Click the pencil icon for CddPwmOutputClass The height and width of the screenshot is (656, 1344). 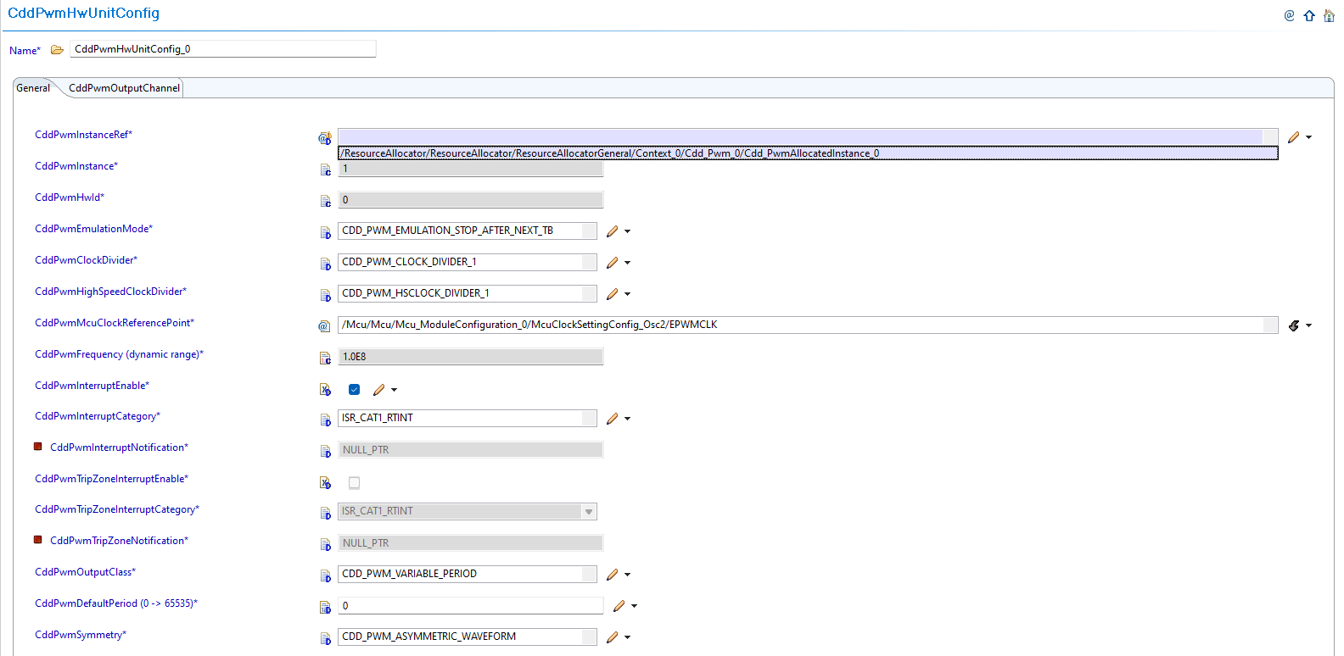click(x=613, y=575)
